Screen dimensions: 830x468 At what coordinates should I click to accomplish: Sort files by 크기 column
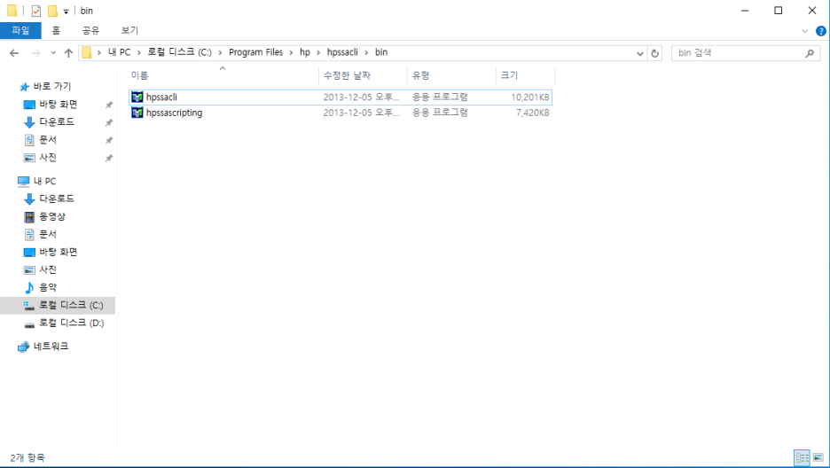coord(525,75)
